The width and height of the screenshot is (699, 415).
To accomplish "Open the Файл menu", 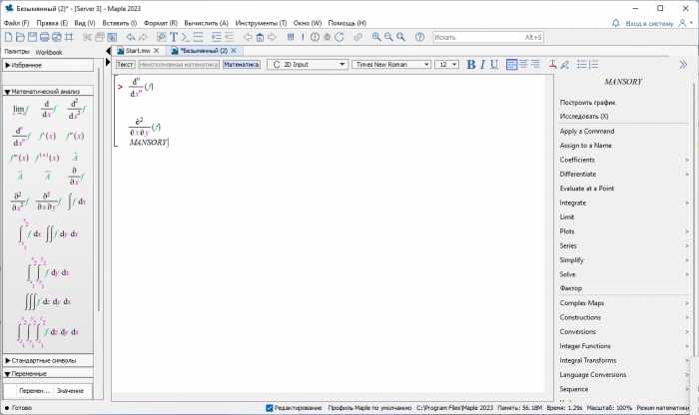I will click(16, 23).
